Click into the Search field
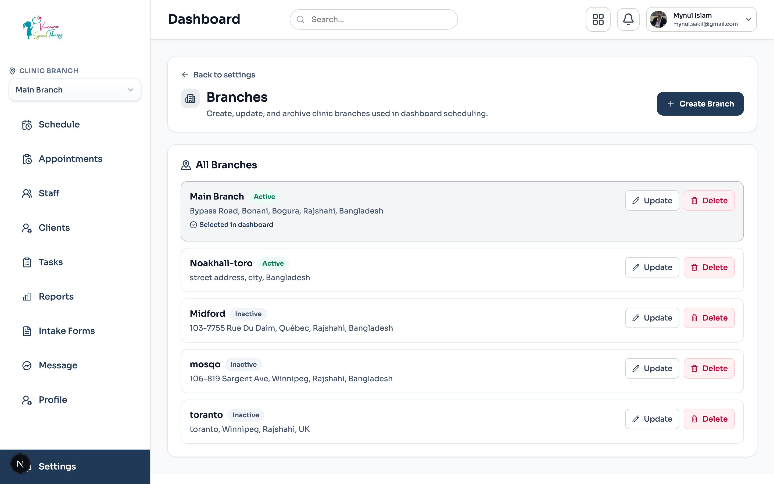The height and width of the screenshot is (484, 774). click(374, 20)
